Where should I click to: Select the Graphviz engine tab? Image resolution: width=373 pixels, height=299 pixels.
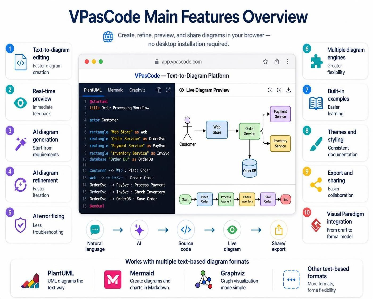pos(137,90)
